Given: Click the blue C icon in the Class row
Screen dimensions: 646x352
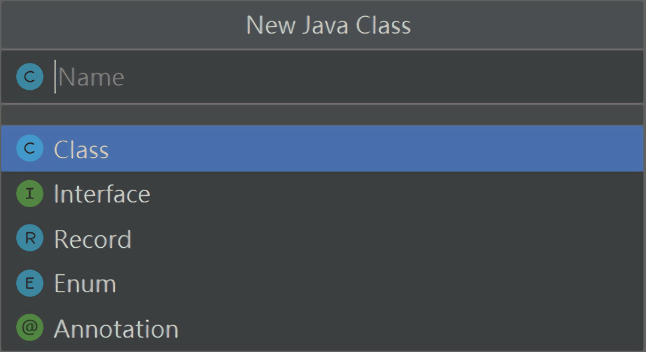Looking at the screenshot, I should (x=29, y=149).
